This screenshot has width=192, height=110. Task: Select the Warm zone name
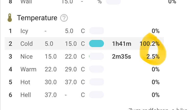click(x=28, y=69)
